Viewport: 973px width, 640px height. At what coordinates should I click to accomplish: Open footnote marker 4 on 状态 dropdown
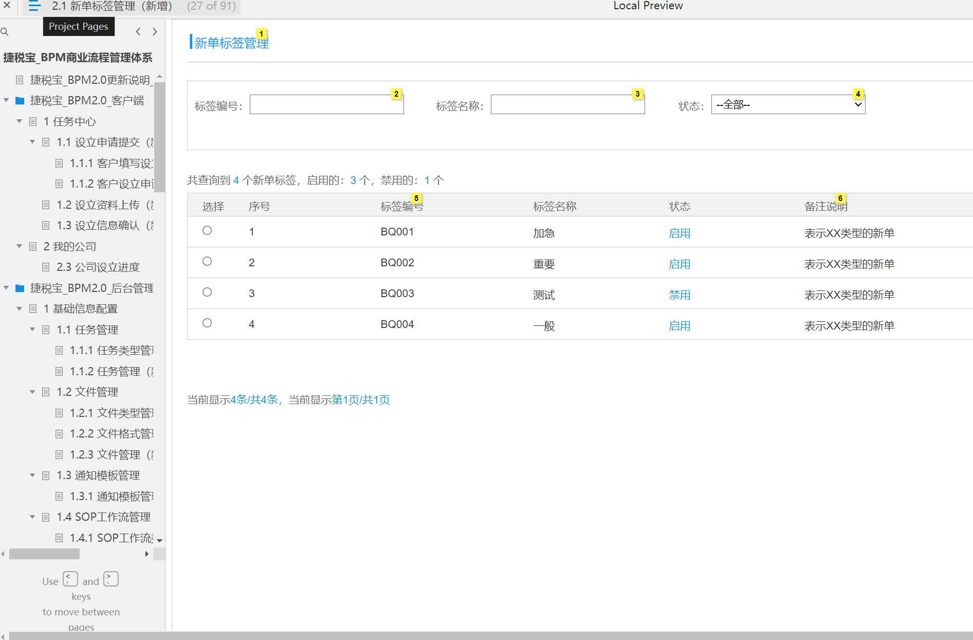[x=858, y=94]
